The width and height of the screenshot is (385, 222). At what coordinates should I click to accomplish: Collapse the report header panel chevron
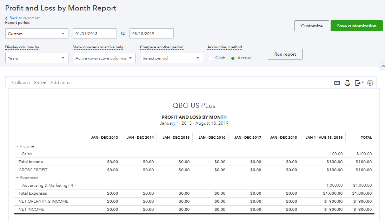coord(383,66)
